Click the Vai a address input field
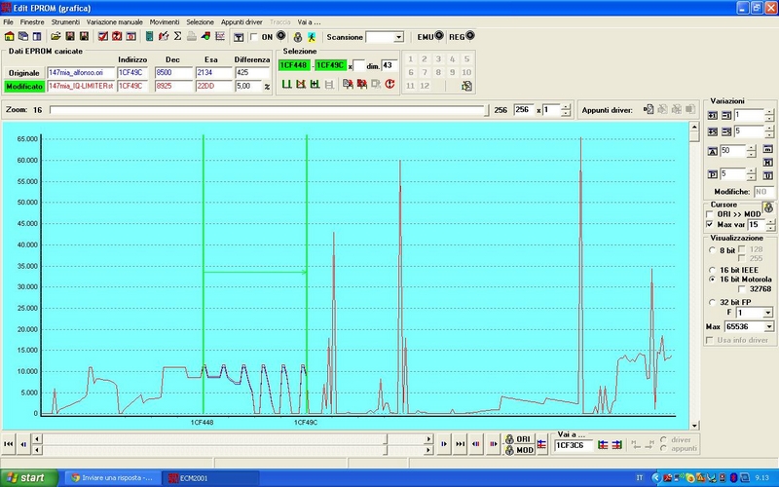This screenshot has width=779, height=487. tap(573, 445)
